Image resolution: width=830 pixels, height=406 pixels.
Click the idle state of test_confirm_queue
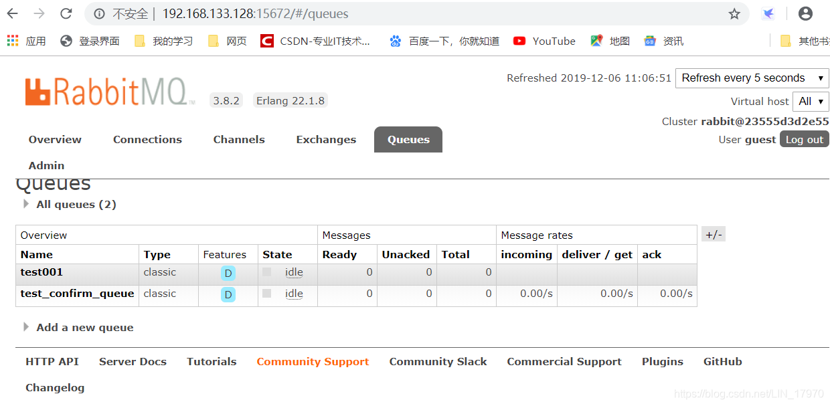pos(294,294)
